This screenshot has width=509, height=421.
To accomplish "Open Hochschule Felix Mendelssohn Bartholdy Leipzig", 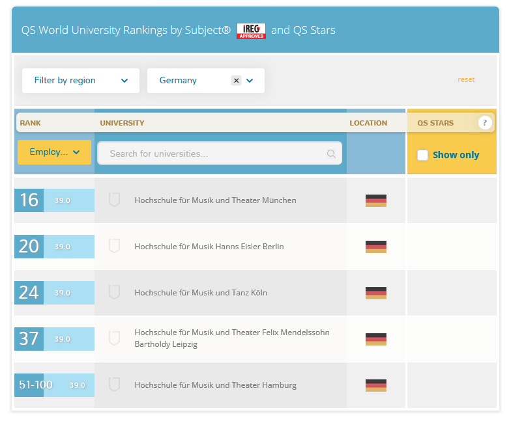I will [232, 338].
